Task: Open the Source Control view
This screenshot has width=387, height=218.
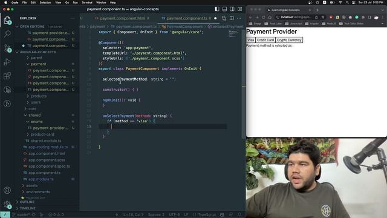Action: point(7,48)
